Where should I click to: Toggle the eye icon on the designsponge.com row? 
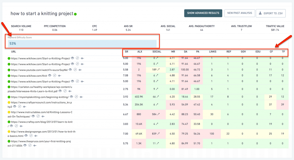click(26, 136)
